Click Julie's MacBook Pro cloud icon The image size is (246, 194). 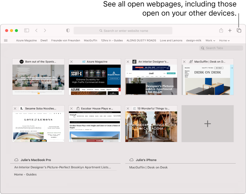click(x=16, y=160)
